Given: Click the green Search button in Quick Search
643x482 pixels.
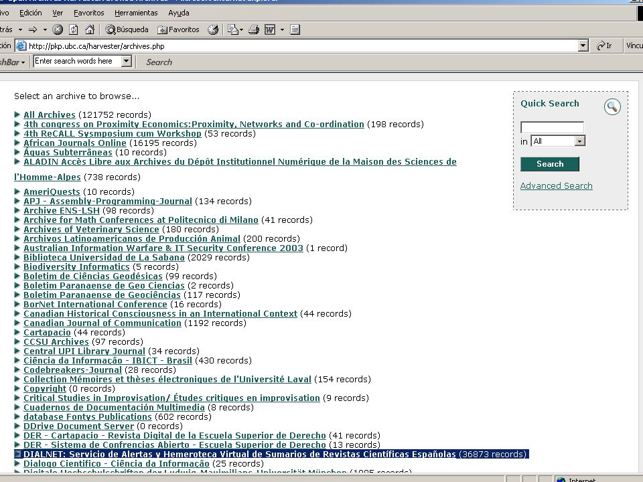Looking at the screenshot, I should click(x=550, y=164).
